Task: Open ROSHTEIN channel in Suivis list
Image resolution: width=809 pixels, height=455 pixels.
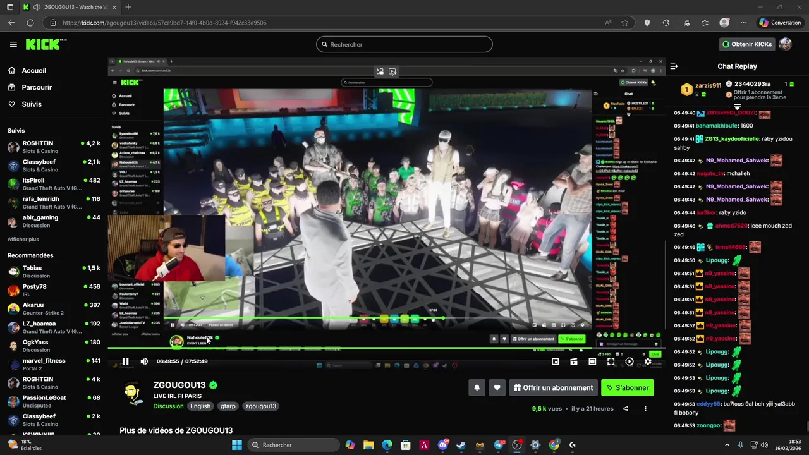Action: pos(54,147)
